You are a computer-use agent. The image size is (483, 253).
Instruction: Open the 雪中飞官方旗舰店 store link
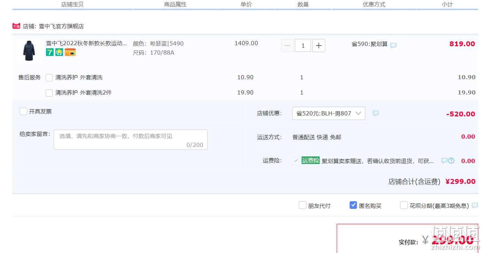(61, 26)
